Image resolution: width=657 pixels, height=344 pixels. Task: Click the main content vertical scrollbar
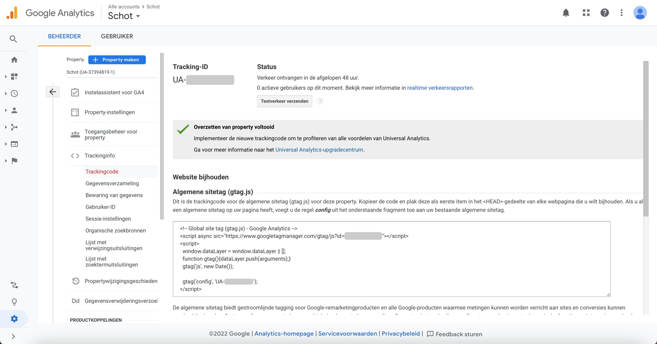coord(646,138)
